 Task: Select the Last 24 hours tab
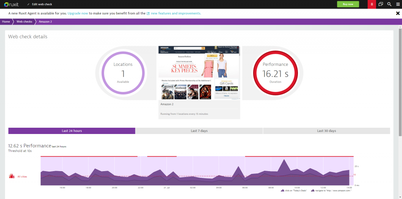[72, 131]
